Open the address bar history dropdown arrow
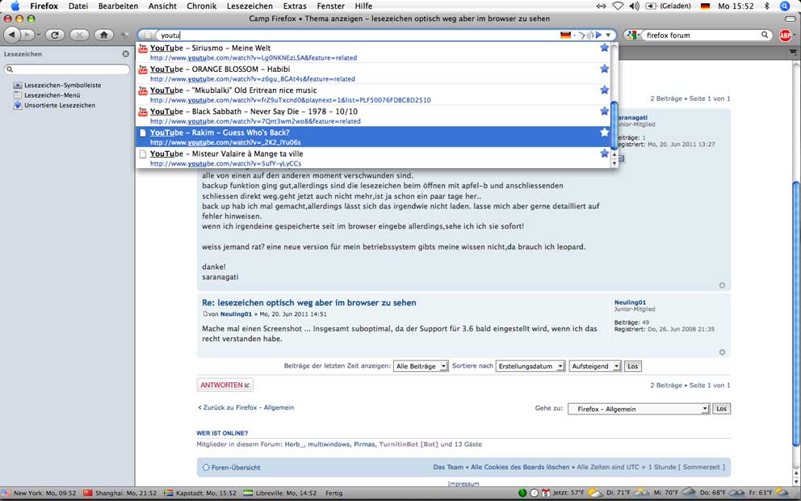Screen dimensions: 801x501 tap(608, 36)
